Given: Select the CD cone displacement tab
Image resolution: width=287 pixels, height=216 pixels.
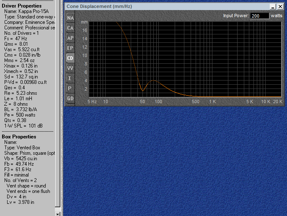Looking at the screenshot, I should coord(70,58).
